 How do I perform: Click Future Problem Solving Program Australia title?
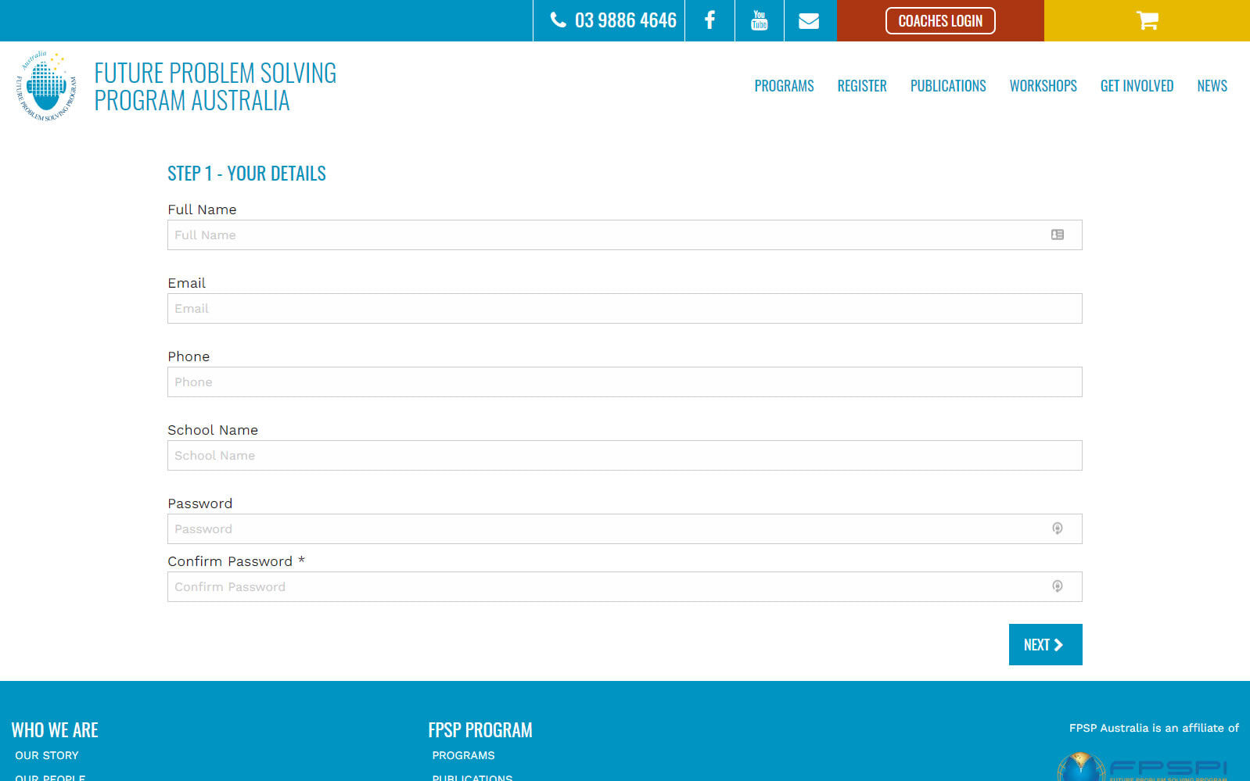point(215,87)
